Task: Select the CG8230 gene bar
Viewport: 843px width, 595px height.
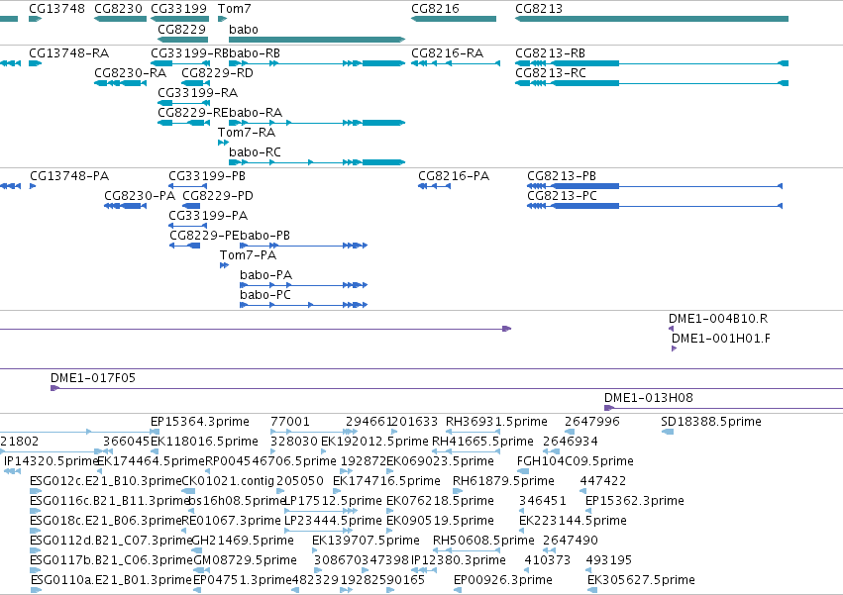Action: 121,19
